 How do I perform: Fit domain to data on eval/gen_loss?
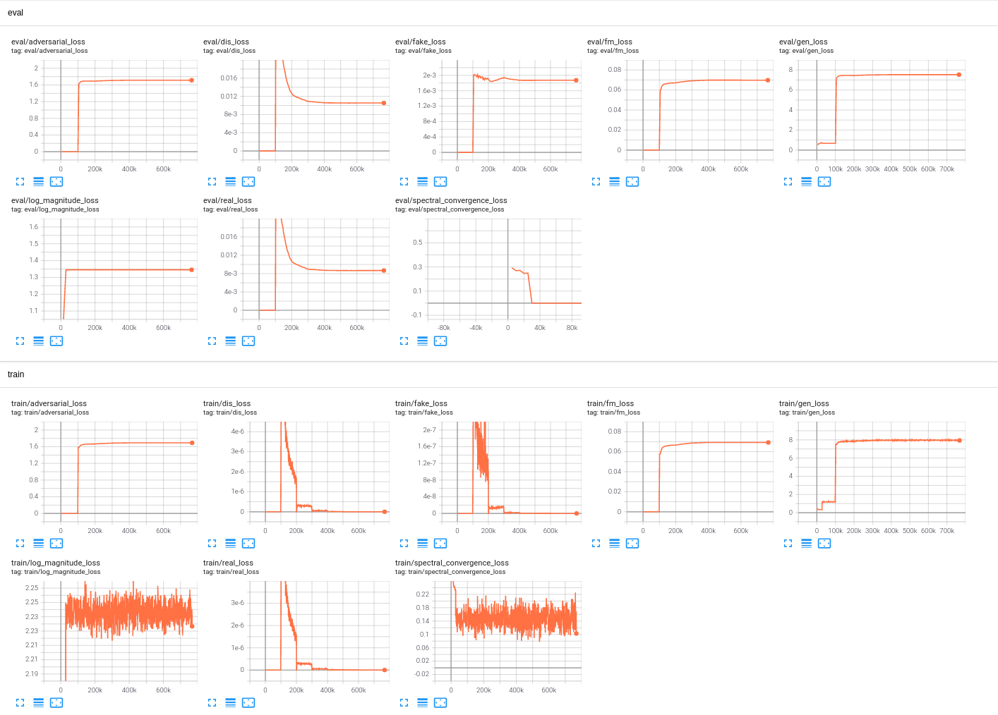click(824, 182)
